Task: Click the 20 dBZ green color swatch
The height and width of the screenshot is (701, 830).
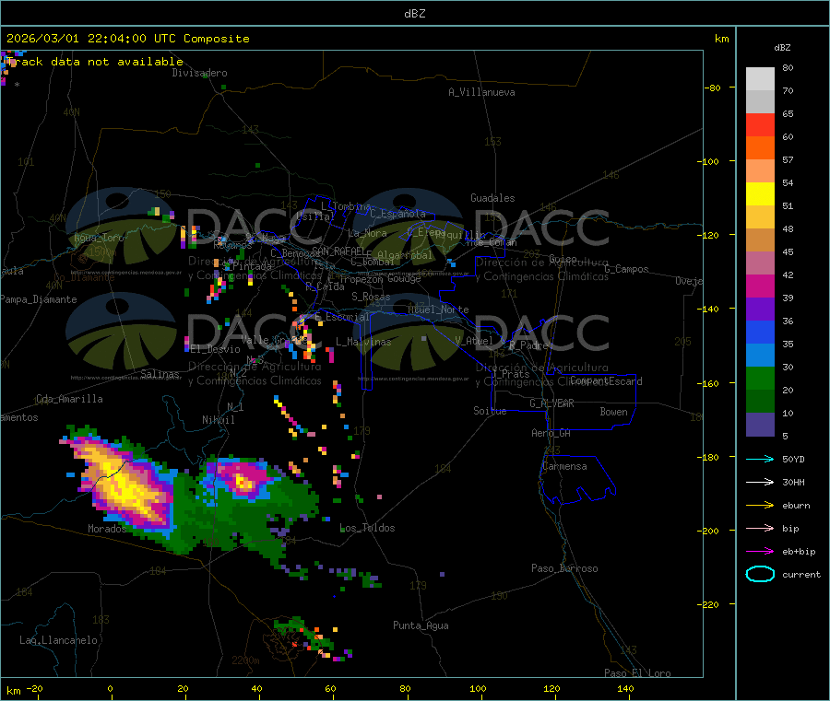Action: point(760,378)
